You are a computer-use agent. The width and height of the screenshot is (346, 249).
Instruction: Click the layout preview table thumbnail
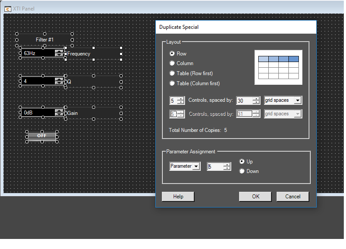278,67
